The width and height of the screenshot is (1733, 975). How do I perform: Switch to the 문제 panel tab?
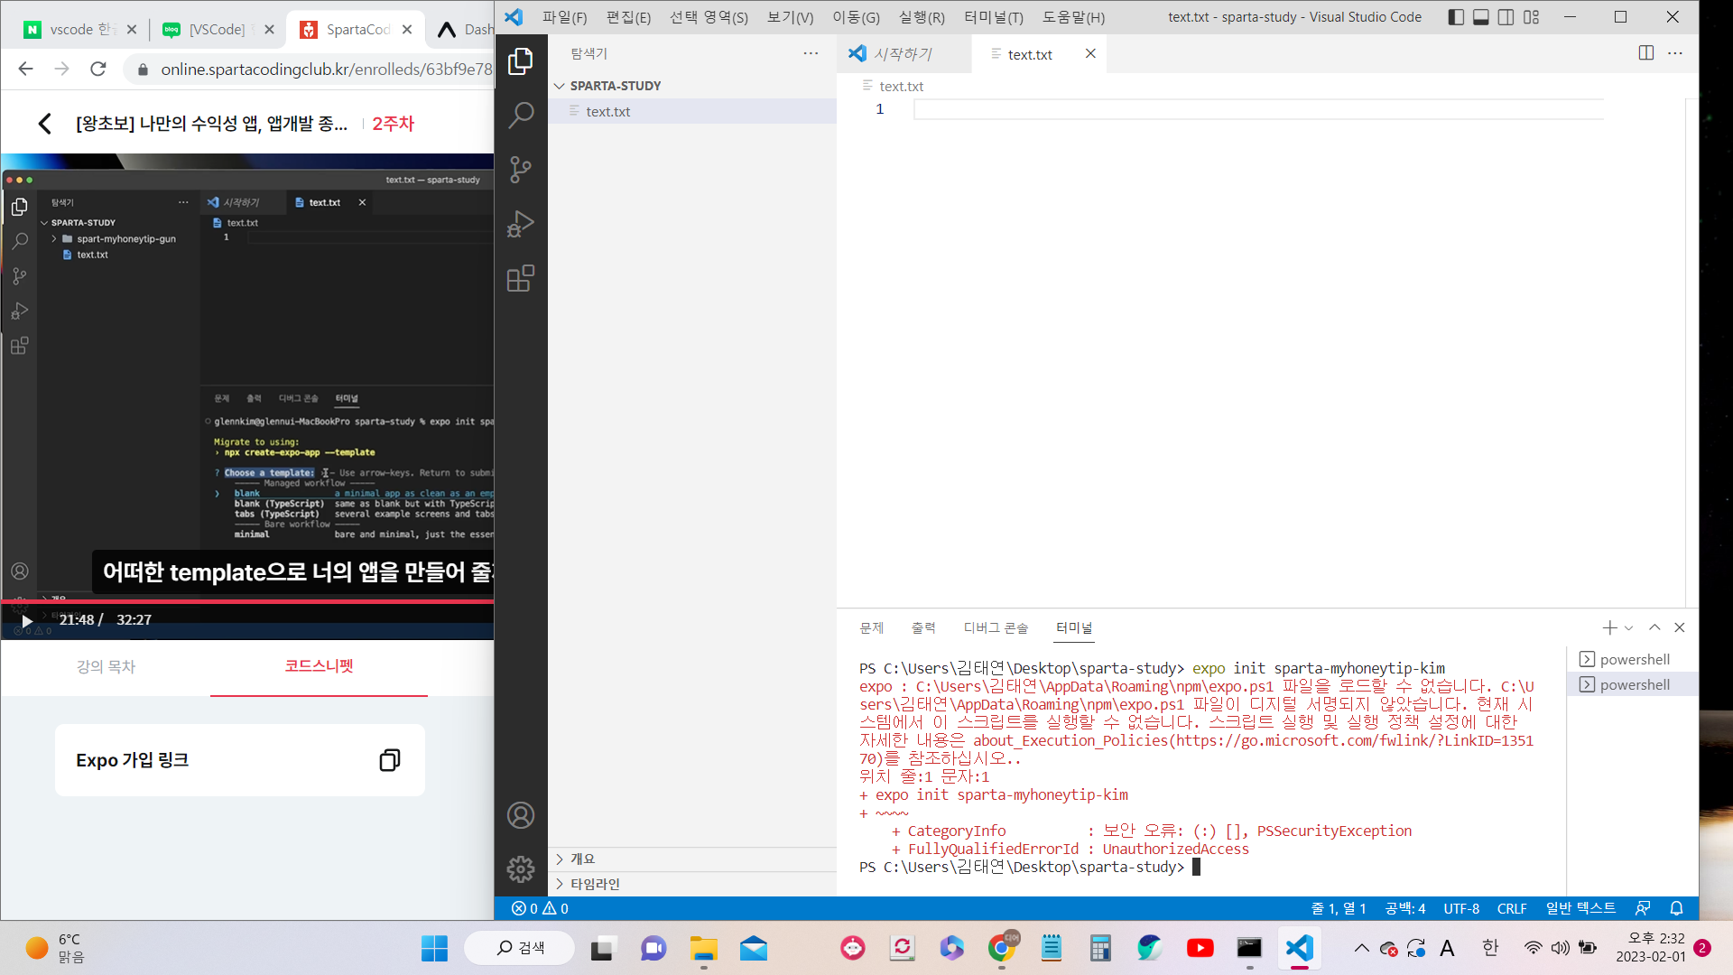tap(871, 627)
